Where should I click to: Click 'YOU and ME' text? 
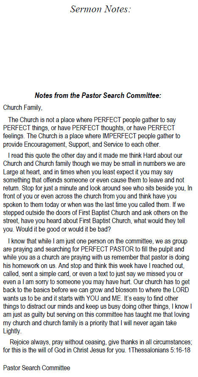pos(104,298)
